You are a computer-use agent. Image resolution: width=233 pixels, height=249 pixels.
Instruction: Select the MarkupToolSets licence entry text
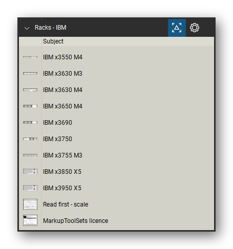[x=75, y=221]
